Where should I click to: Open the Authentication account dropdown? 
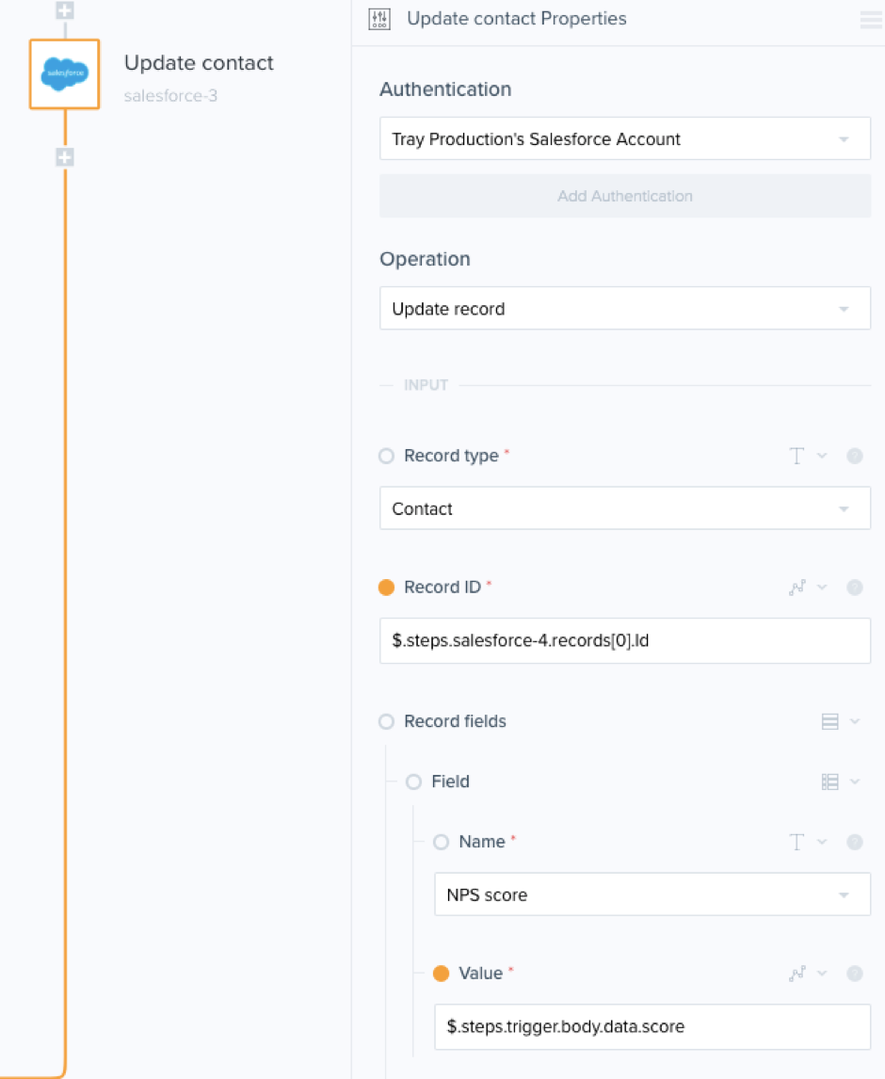coord(625,139)
